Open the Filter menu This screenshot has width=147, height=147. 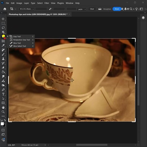[x=47, y=3]
